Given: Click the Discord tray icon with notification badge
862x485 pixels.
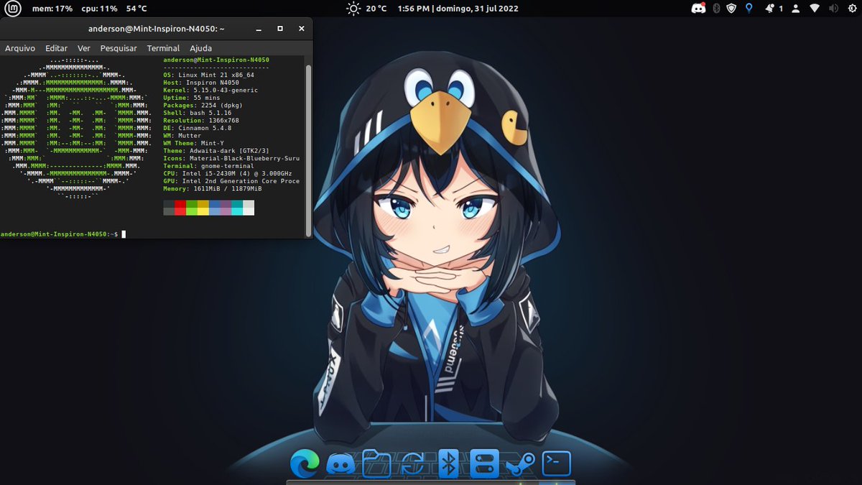Looking at the screenshot, I should point(699,9).
